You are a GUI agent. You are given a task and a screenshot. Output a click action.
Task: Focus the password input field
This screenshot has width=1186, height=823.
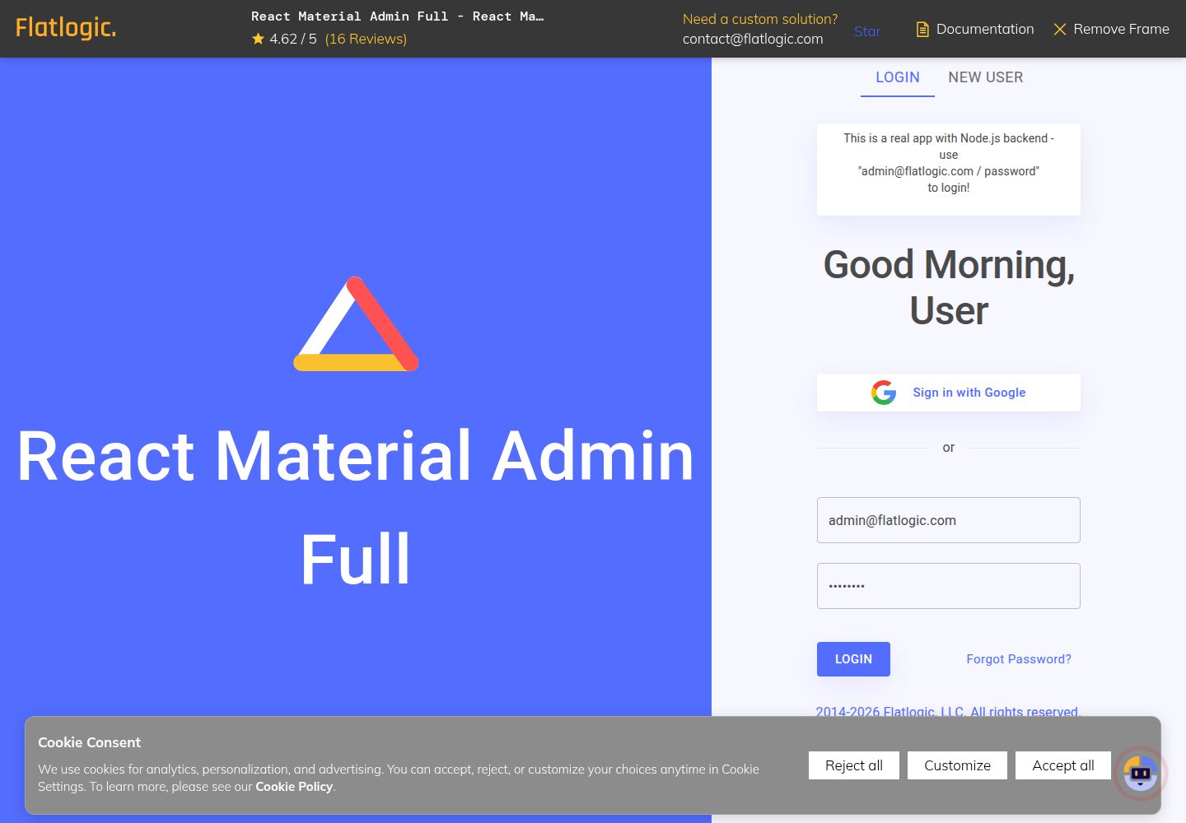pyautogui.click(x=949, y=586)
